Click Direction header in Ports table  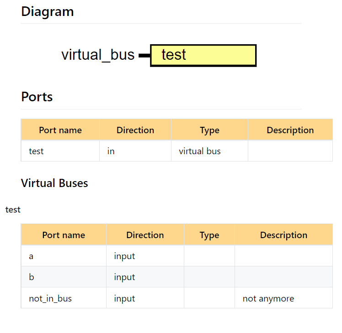[x=135, y=130]
